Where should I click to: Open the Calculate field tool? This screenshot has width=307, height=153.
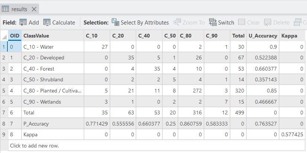click(x=47, y=23)
